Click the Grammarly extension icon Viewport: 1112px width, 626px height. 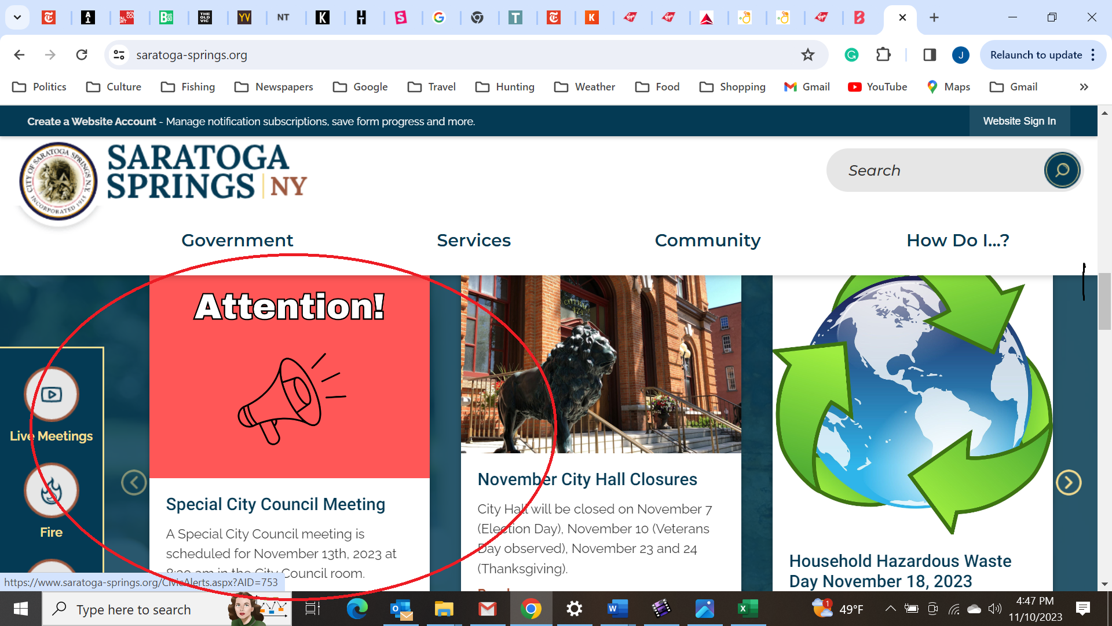[x=851, y=55]
